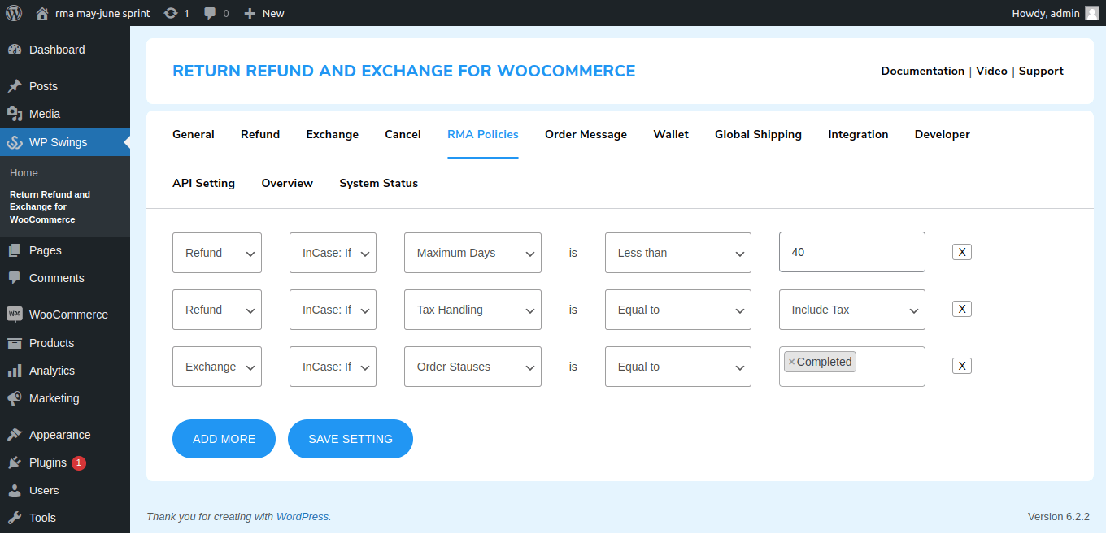Open the Documentation link
Image resolution: width=1106 pixels, height=534 pixels.
coord(923,72)
